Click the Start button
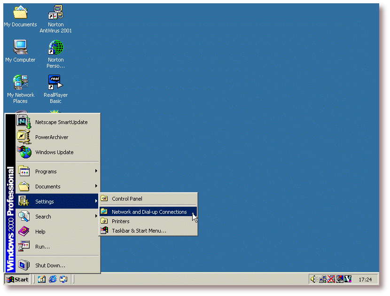390x296 pixels. click(x=17, y=279)
